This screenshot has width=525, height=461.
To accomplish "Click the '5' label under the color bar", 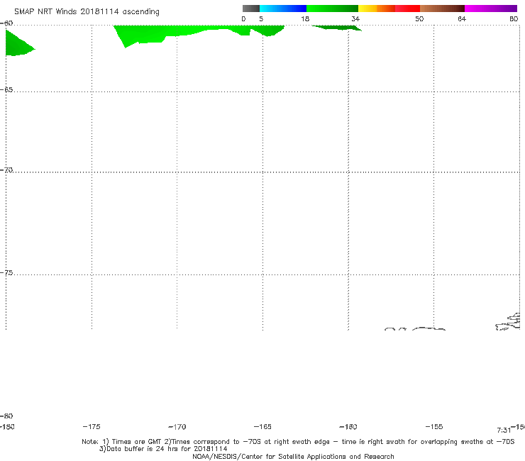I will click(261, 18).
